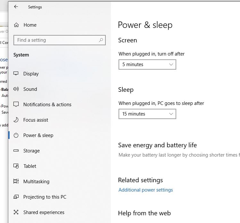Open Additional power settings link

(x=145, y=190)
